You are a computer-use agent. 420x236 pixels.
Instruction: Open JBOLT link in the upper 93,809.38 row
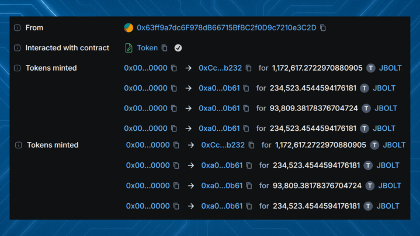(x=386, y=108)
